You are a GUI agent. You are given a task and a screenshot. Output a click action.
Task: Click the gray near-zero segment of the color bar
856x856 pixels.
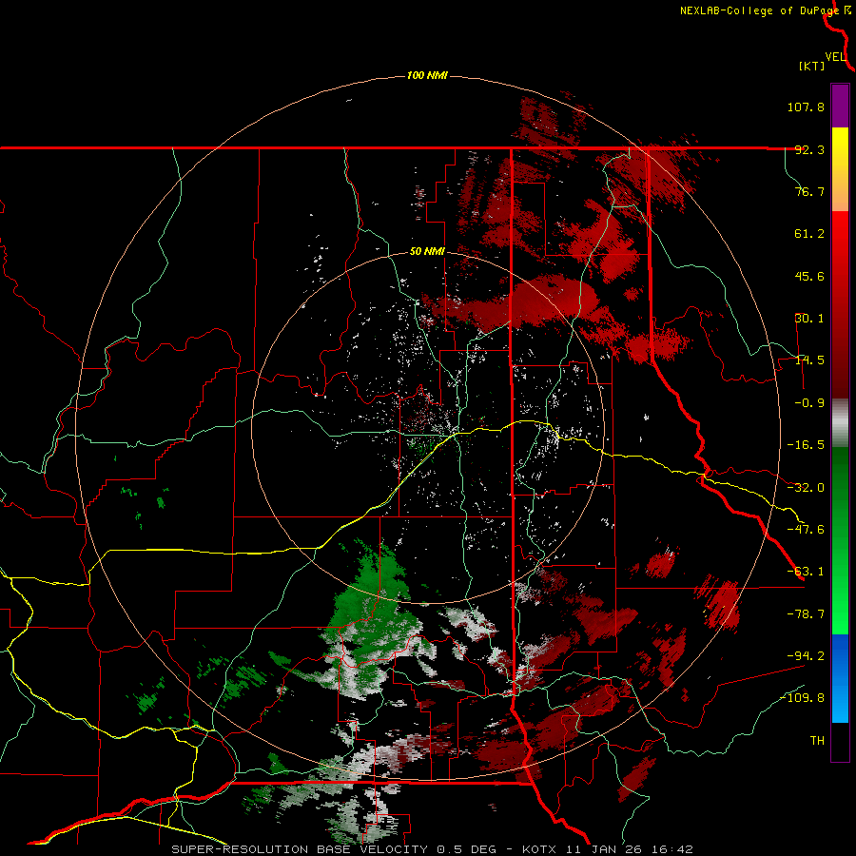(x=840, y=423)
